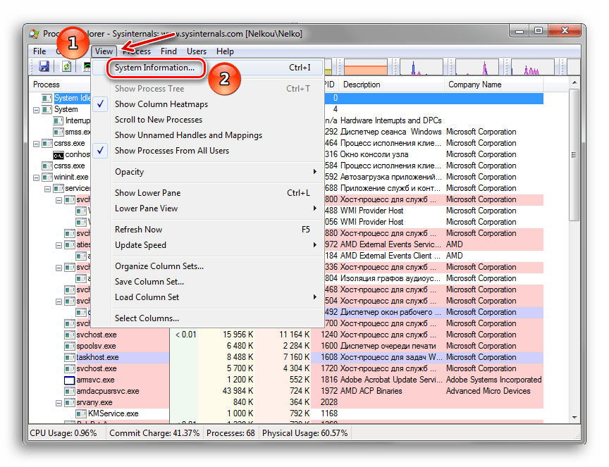
Task: Enable Scroll to New Processes
Action: pos(159,120)
